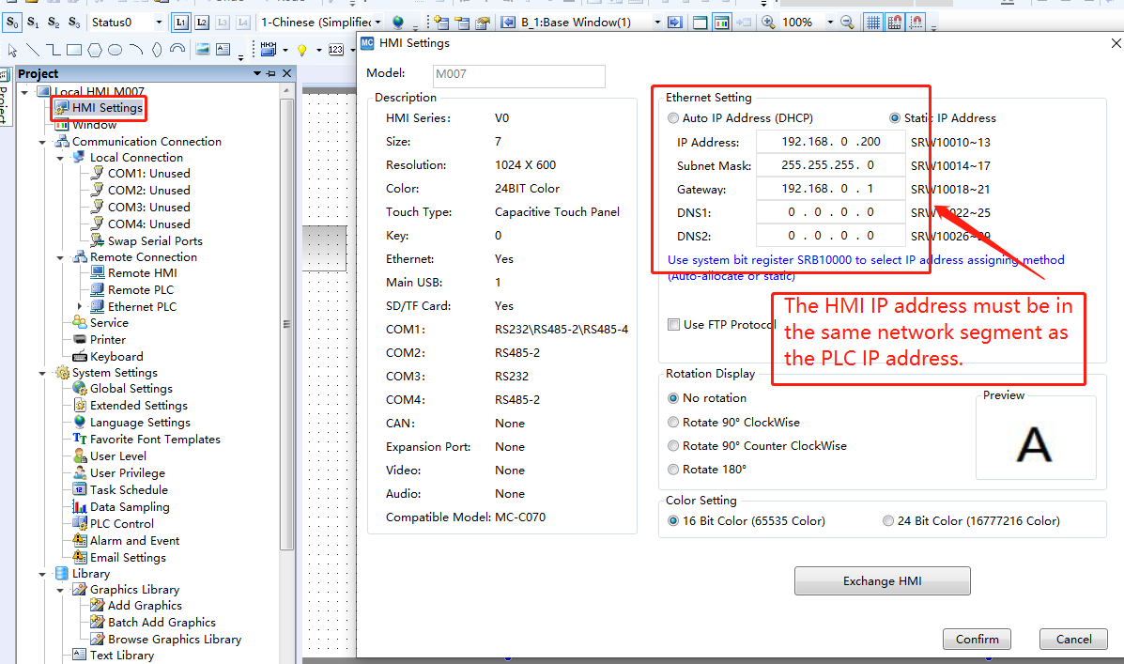Select Rotate 90° ClockWise option
This screenshot has width=1124, height=664.
pos(673,423)
